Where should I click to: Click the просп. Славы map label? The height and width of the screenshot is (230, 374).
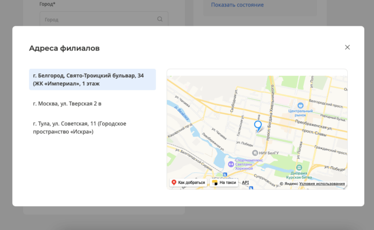pyautogui.click(x=314, y=132)
